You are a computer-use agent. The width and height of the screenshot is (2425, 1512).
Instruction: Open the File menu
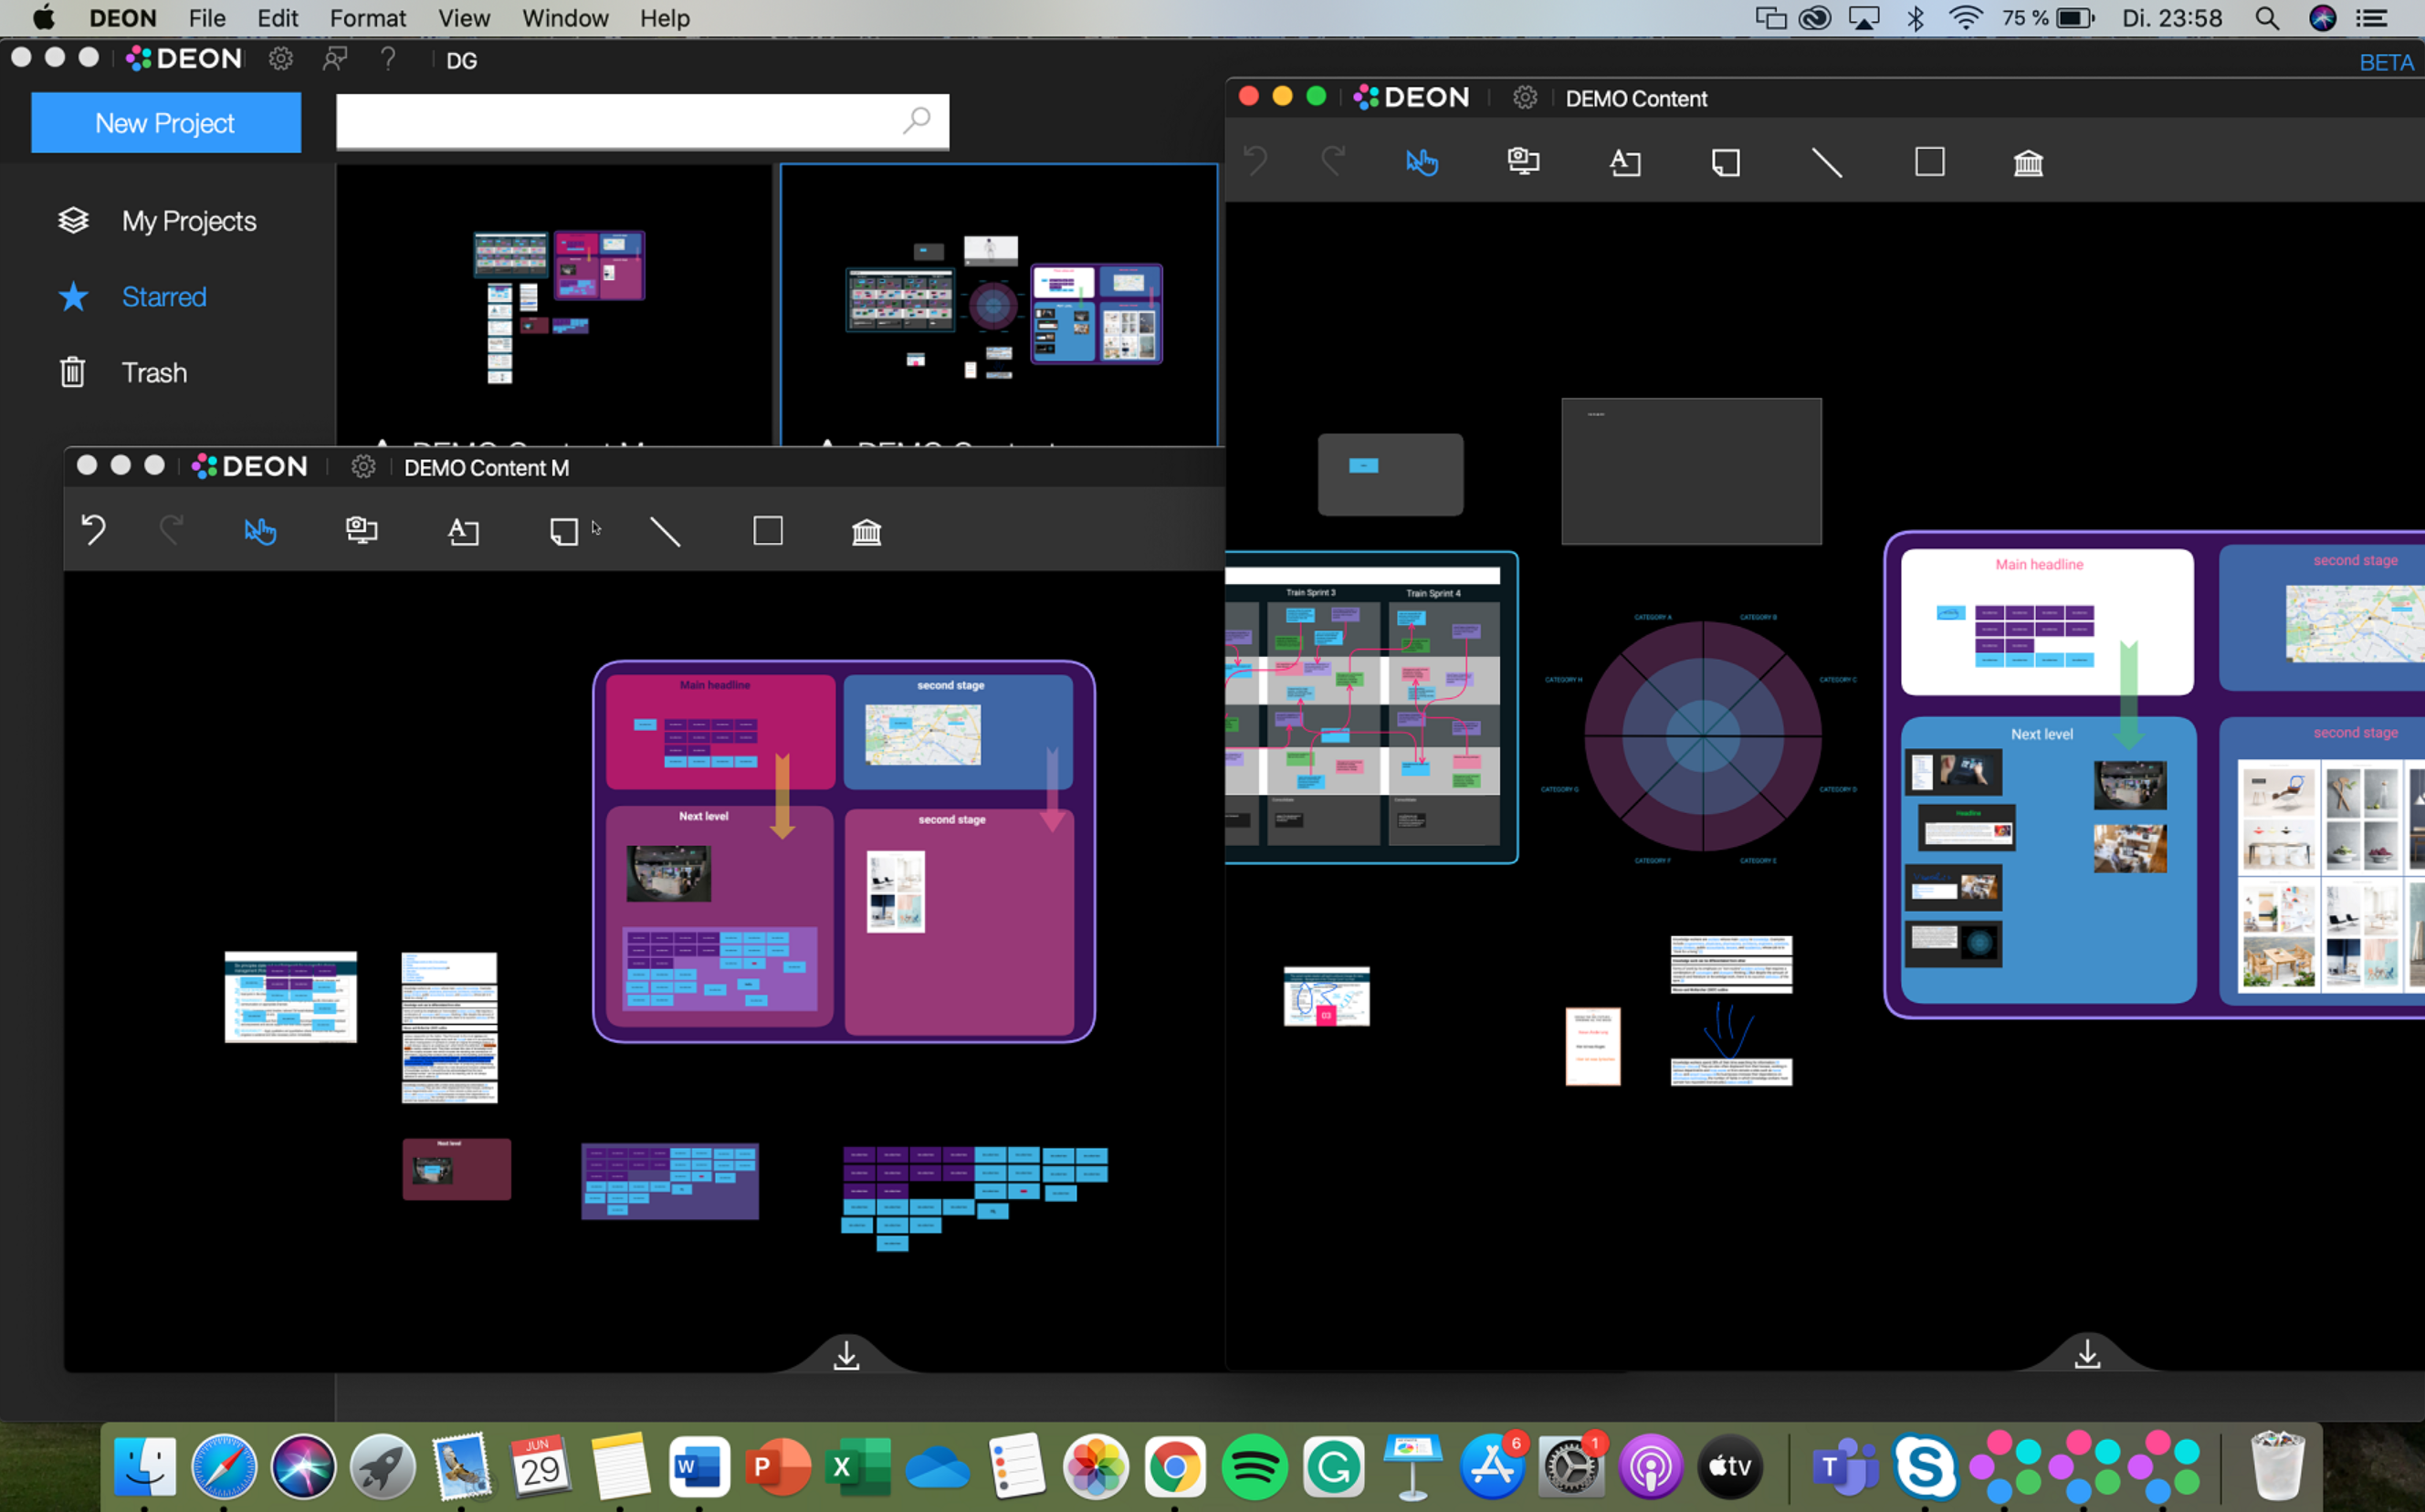pos(207,18)
